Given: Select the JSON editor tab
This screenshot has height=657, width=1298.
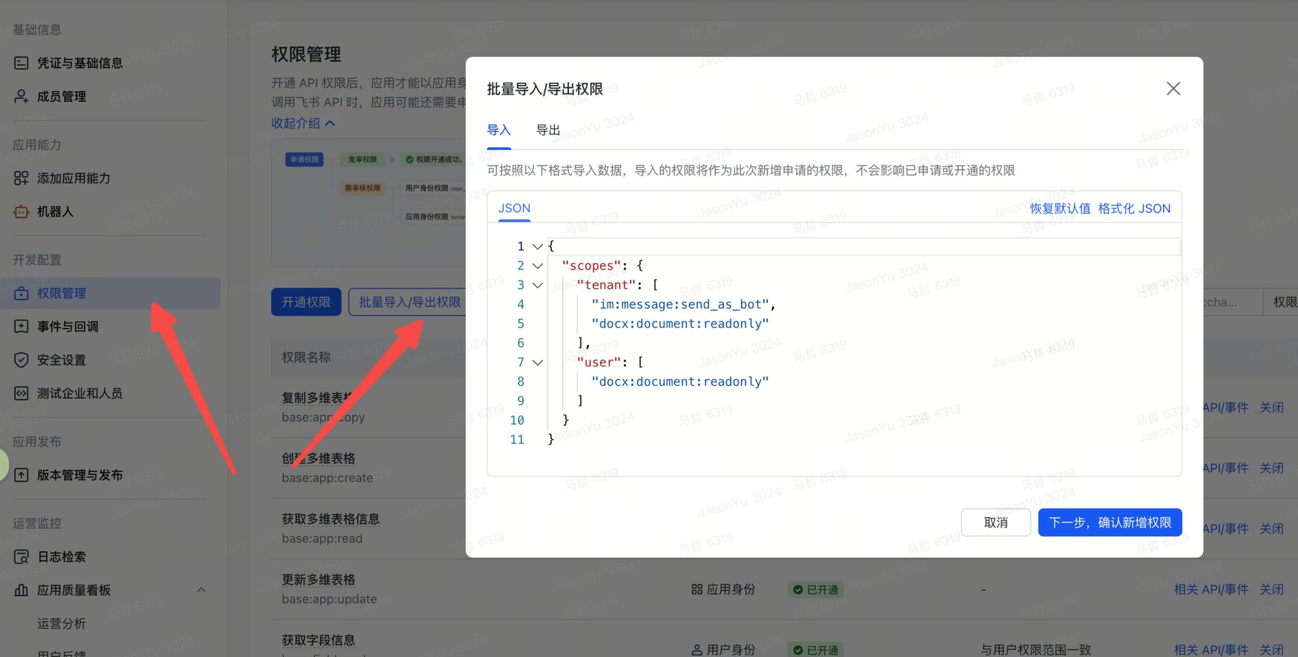Looking at the screenshot, I should 514,208.
